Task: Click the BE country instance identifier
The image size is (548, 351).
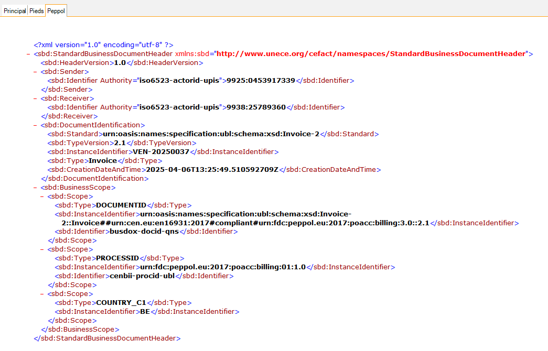Action: [x=144, y=312]
